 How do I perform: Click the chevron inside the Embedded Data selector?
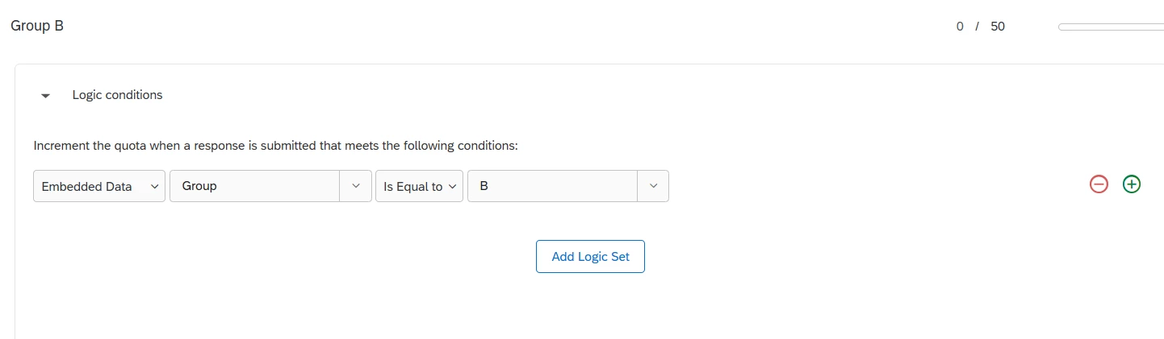tap(155, 186)
